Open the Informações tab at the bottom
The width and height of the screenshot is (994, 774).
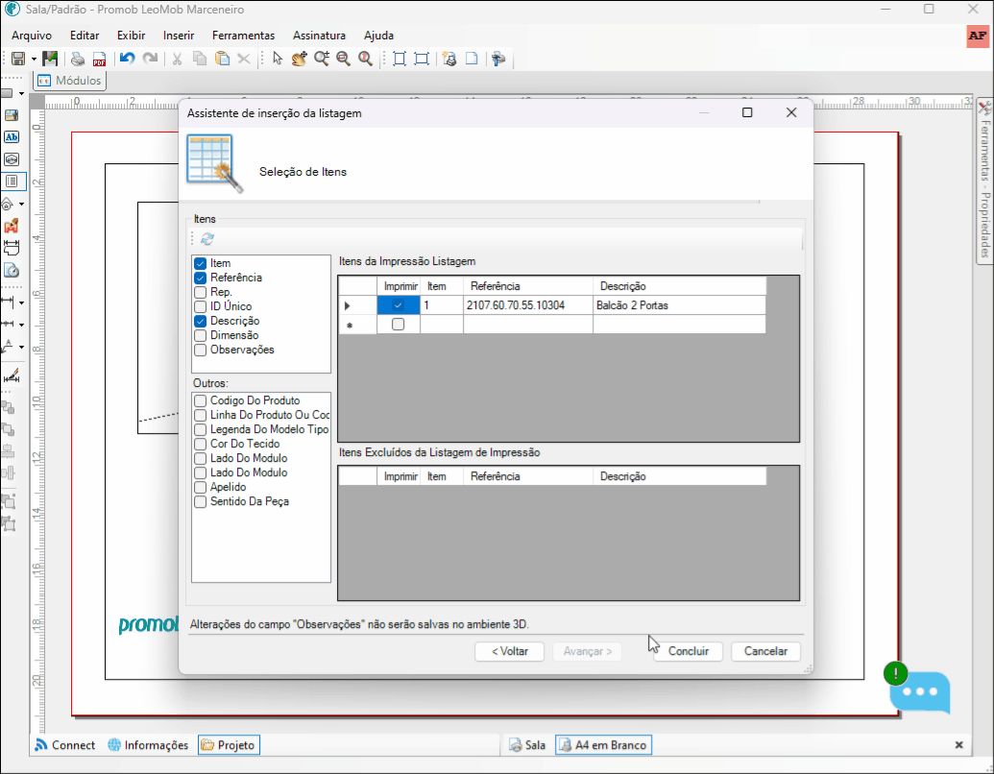[x=148, y=745]
